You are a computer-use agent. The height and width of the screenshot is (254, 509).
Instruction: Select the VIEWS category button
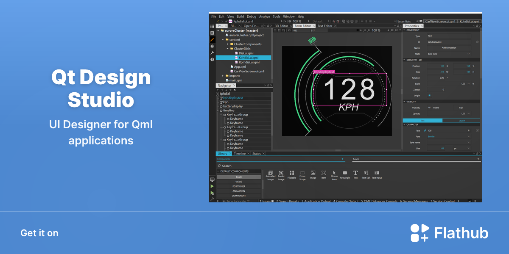point(239,182)
